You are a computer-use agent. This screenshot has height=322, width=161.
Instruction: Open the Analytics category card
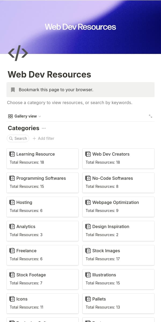42,231
